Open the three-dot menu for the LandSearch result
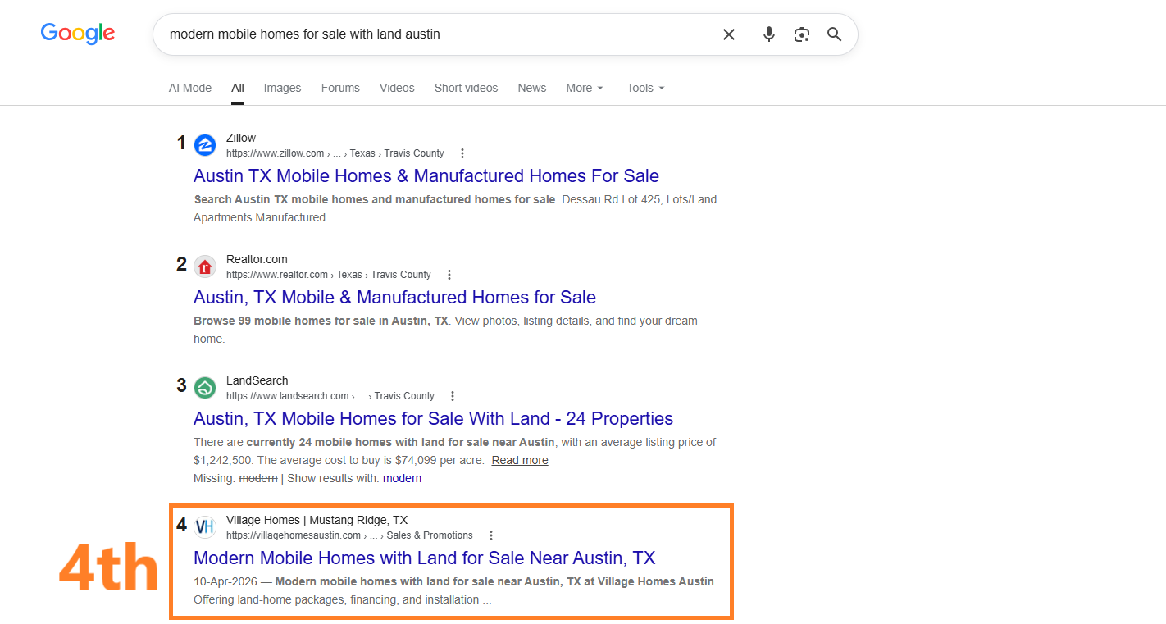1166x624 pixels. (x=453, y=396)
